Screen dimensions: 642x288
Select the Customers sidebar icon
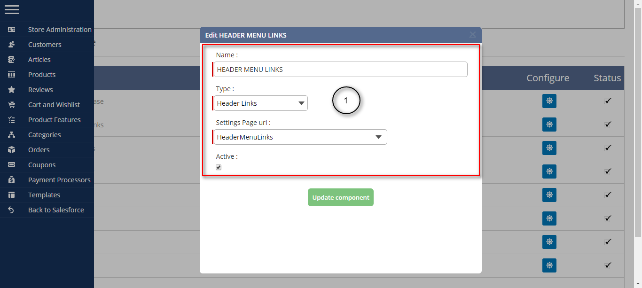(x=12, y=44)
